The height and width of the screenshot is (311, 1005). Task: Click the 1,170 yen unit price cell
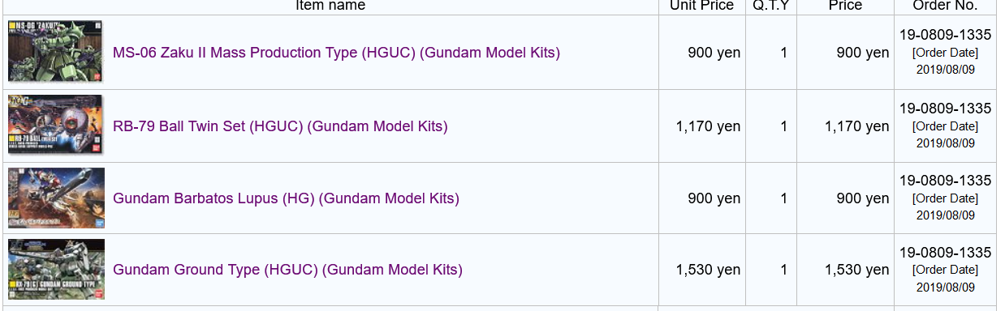pyautogui.click(x=708, y=126)
